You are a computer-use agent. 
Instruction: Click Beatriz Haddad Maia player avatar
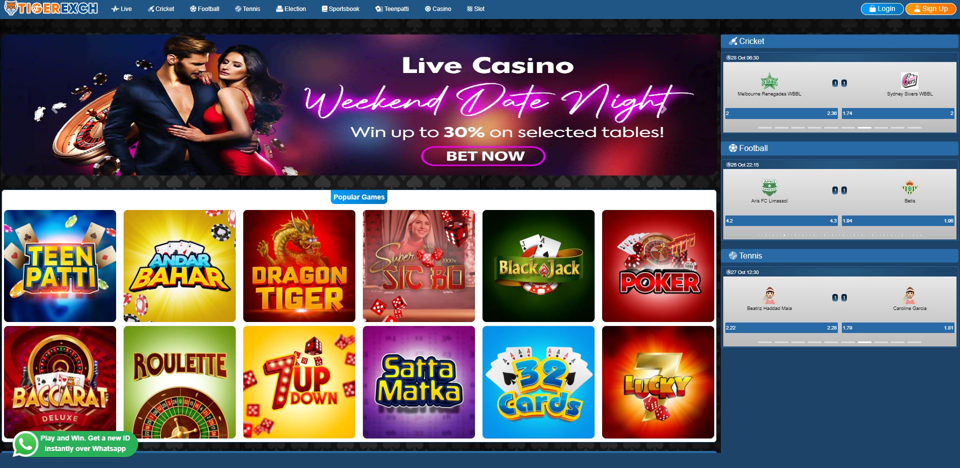click(x=769, y=295)
